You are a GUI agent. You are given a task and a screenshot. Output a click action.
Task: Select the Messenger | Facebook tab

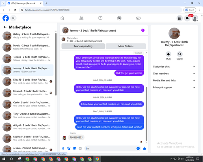pyautogui.click(x=25, y=3)
